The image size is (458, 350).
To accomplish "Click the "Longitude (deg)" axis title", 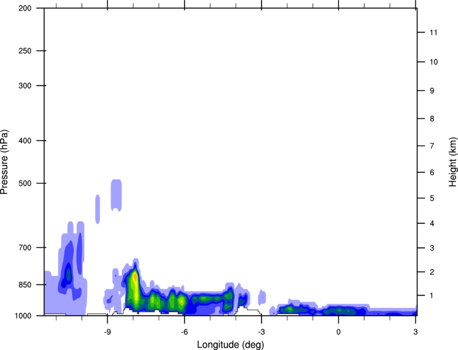I will tap(231, 345).
